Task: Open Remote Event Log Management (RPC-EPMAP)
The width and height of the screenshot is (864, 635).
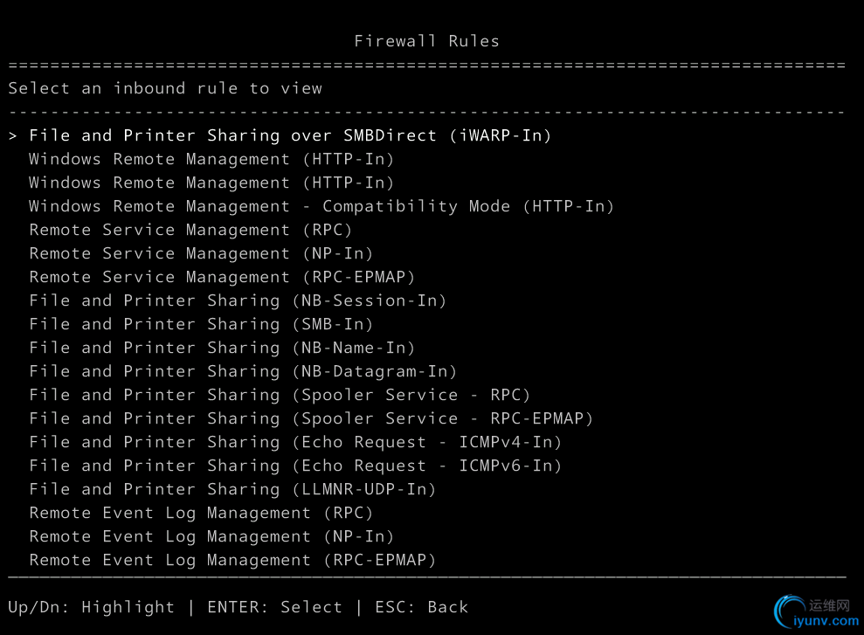Action: pos(232,560)
